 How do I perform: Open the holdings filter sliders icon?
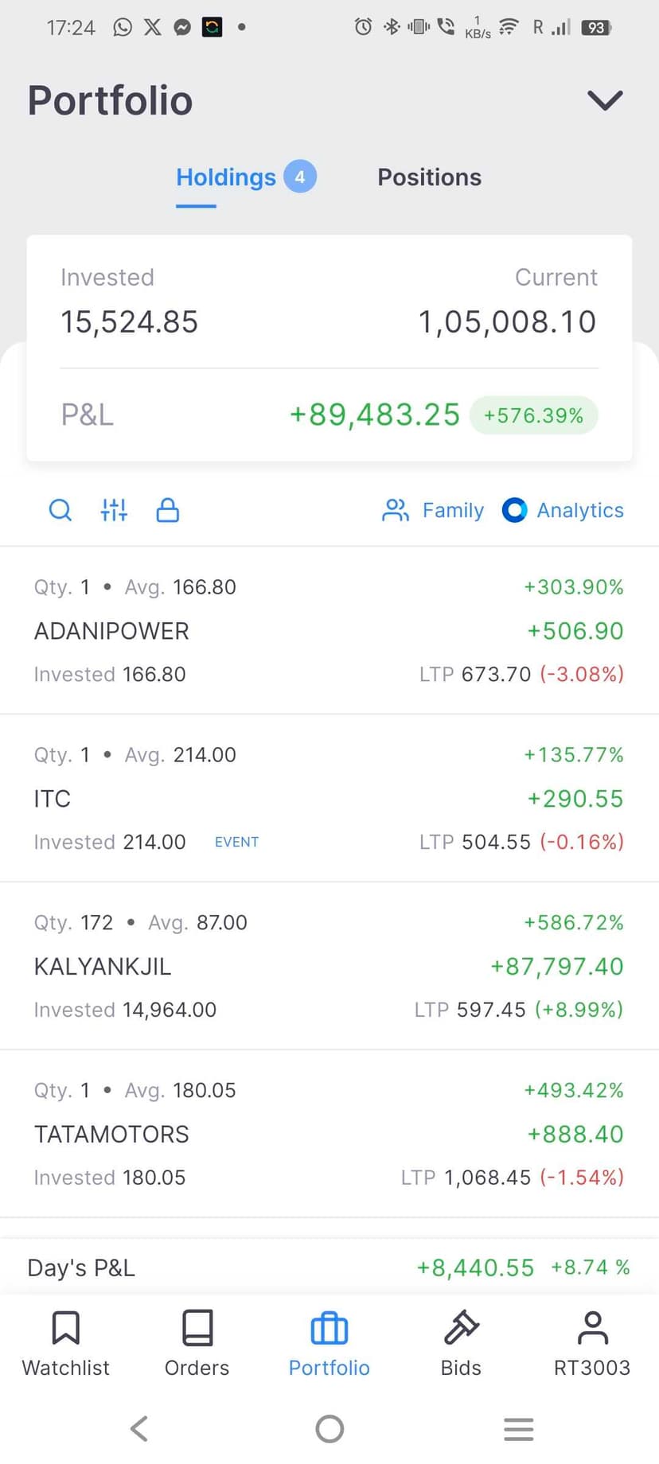pos(114,510)
